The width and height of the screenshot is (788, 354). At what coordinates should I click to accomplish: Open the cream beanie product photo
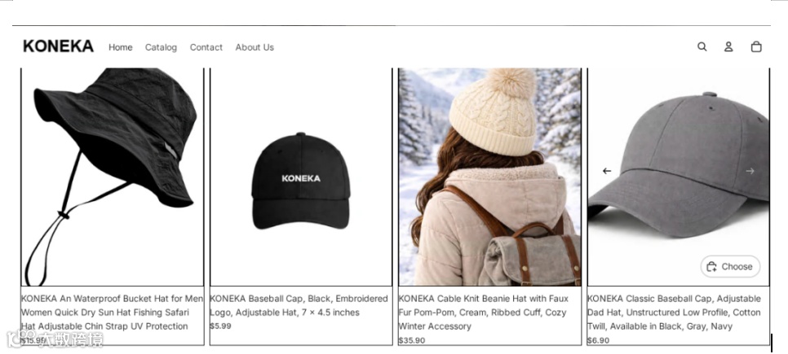pyautogui.click(x=489, y=177)
